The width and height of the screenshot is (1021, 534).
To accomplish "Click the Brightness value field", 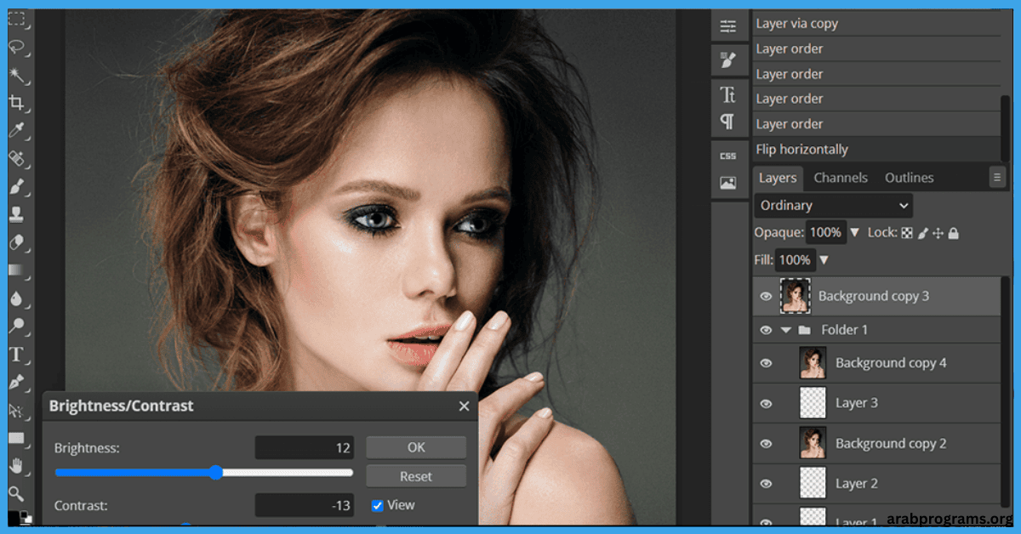I will coord(305,447).
